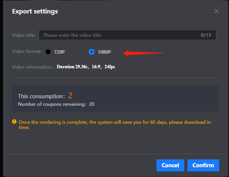Screen dimensions: 229x177
Task: Click the 0/15 character counter
Action: pyautogui.click(x=206, y=35)
